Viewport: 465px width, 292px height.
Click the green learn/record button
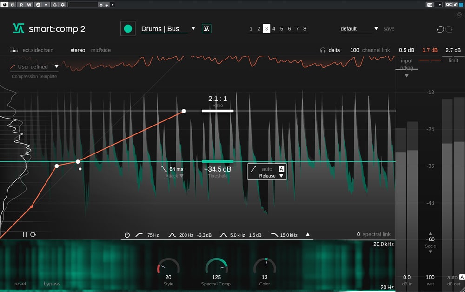pos(128,29)
